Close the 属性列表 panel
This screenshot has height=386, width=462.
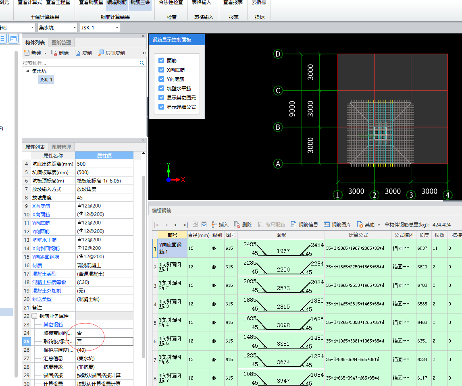(143, 141)
